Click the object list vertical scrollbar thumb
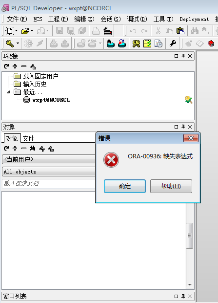This screenshot has width=218, height=303. (189, 236)
